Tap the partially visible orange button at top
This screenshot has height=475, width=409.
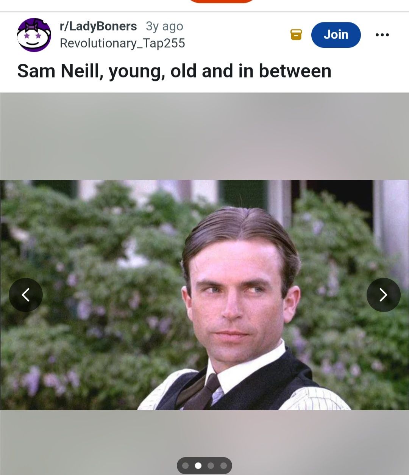pos(221,2)
